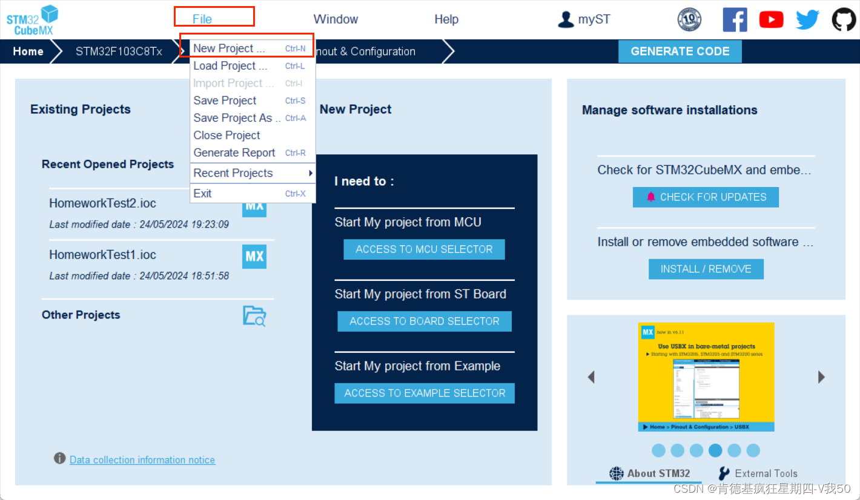Image resolution: width=860 pixels, height=500 pixels.
Task: Click the External Tools wrench icon
Action: click(724, 473)
